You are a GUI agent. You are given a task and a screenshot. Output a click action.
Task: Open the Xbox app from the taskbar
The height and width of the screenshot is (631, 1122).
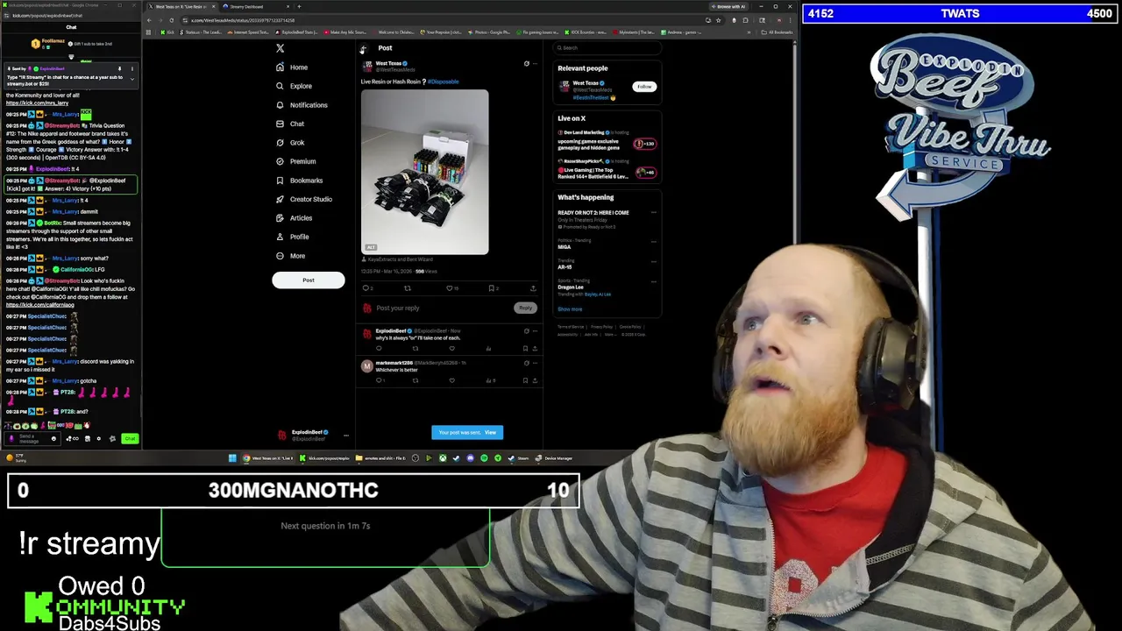pos(443,458)
